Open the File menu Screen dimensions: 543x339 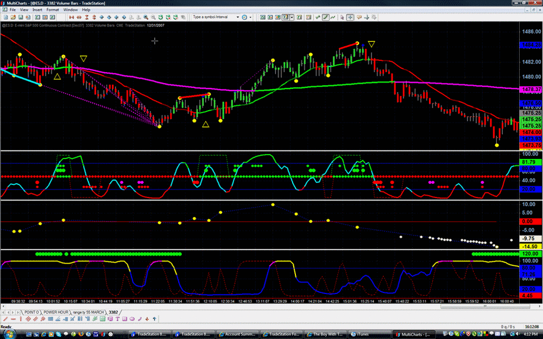point(12,10)
